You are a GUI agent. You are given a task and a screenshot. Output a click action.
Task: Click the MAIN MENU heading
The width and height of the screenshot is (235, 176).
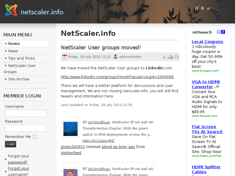coord(17,35)
